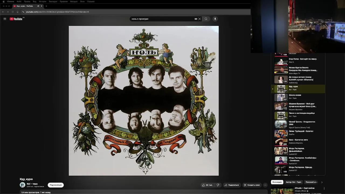The height and width of the screenshot is (194, 345).
Task: Like the video with thumbs up
Action: pyautogui.click(x=207, y=185)
